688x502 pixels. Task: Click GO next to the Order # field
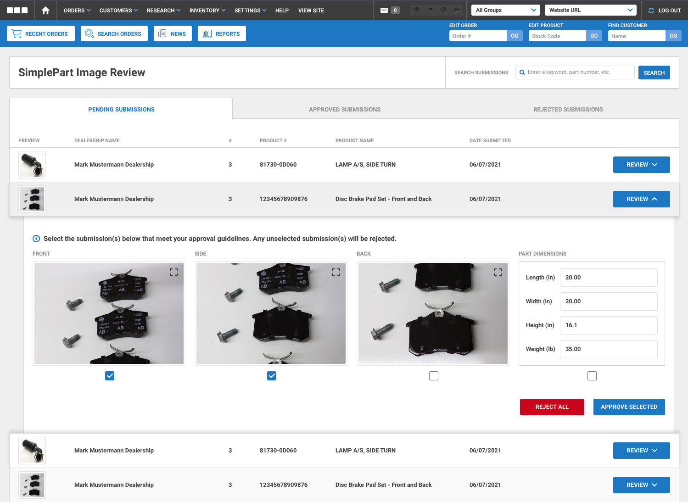coord(515,36)
